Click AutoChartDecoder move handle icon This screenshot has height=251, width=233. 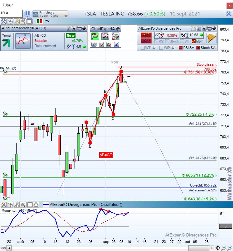point(84,28)
